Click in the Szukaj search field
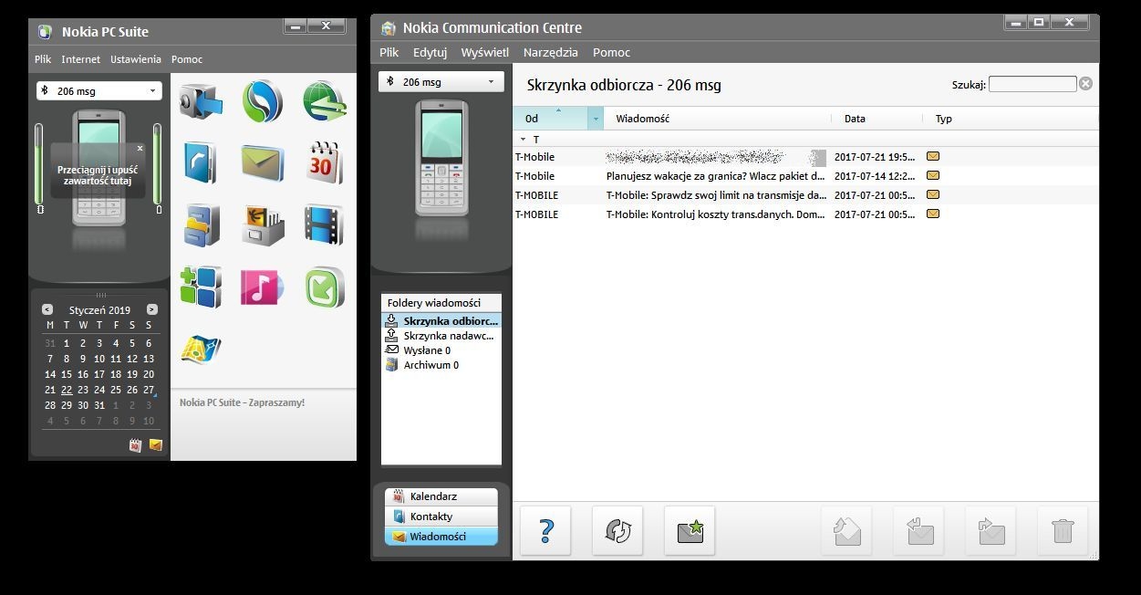Screen dimensions: 1141x595 point(1032,84)
